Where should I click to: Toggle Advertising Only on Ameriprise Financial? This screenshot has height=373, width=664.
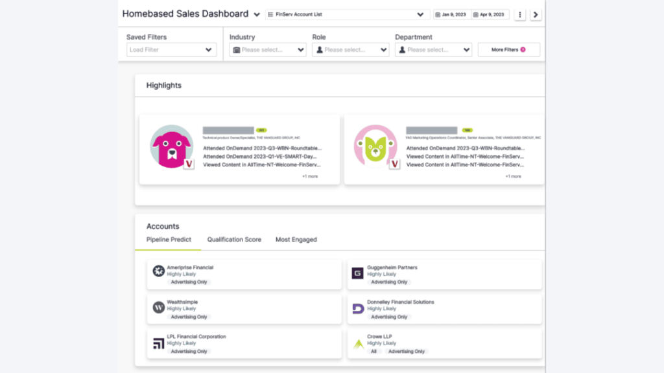coord(188,282)
